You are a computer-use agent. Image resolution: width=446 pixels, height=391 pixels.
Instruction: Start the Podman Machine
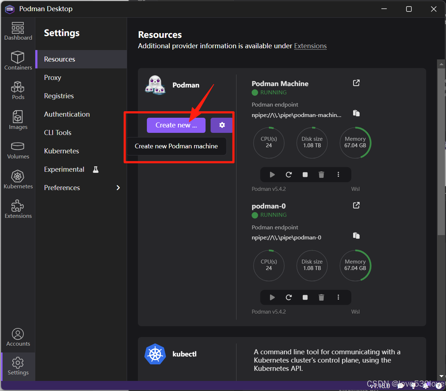click(x=272, y=175)
